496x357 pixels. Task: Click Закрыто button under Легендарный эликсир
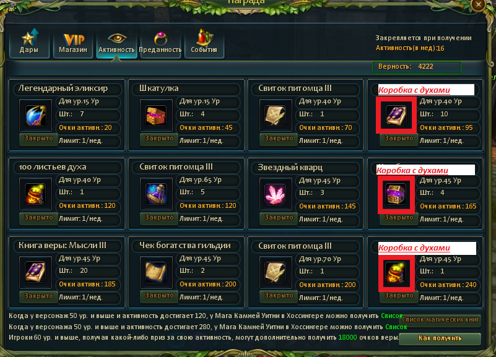[38, 139]
